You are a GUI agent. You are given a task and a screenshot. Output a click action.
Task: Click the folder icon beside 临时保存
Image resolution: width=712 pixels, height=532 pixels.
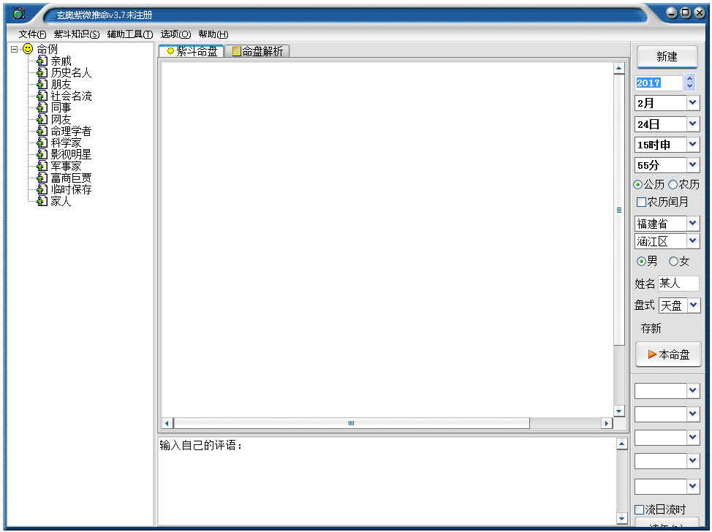click(x=42, y=189)
